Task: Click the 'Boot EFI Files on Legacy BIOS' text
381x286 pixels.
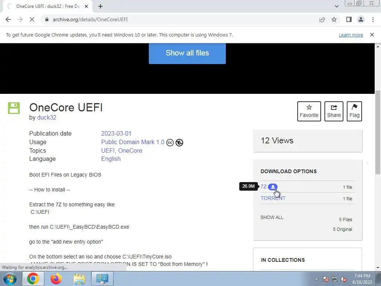Action: pyautogui.click(x=65, y=175)
